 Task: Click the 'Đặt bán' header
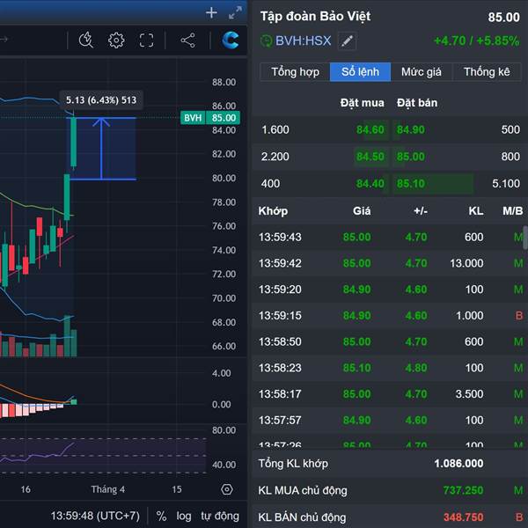[x=417, y=103]
